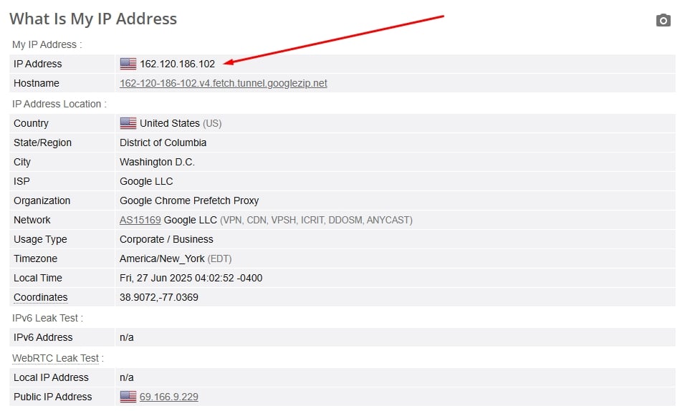
Task: Click the camera screenshot icon
Action: point(664,20)
